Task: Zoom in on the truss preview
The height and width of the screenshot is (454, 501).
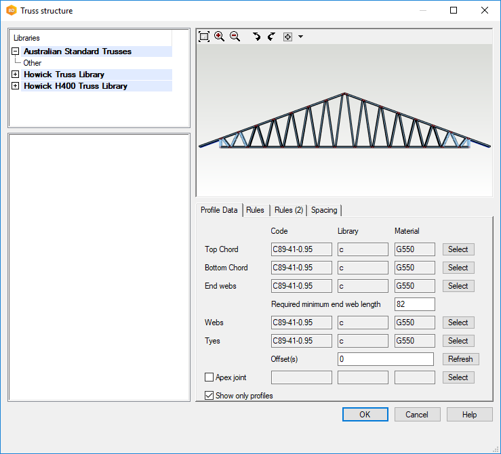Action: [219, 37]
